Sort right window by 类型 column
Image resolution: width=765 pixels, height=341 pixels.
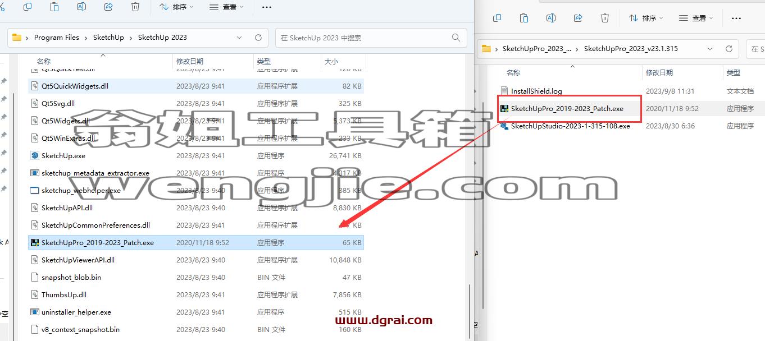click(x=734, y=73)
